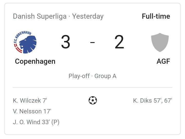185x139 pixels.
Task: Click the Full-time match status
Action: pos(156,17)
